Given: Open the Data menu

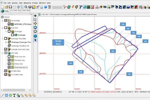Looking at the screenshot, I should point(20,3).
